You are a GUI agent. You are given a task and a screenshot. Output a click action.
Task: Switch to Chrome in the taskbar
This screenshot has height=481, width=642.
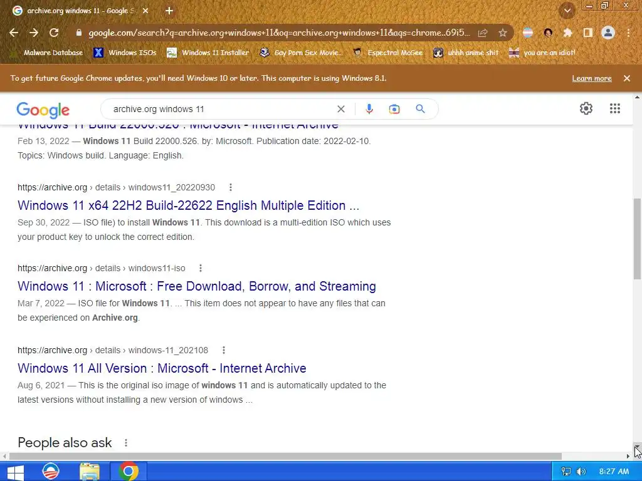[x=129, y=472]
